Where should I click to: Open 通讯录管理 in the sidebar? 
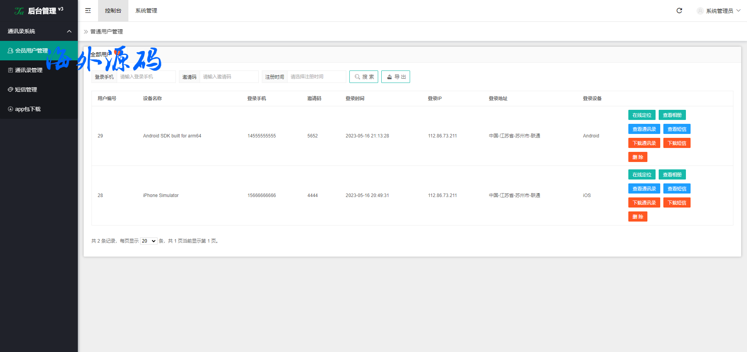(x=28, y=70)
